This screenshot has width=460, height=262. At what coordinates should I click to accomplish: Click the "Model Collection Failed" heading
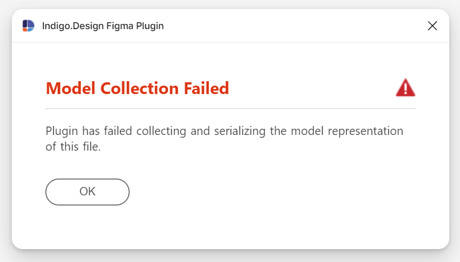click(137, 88)
